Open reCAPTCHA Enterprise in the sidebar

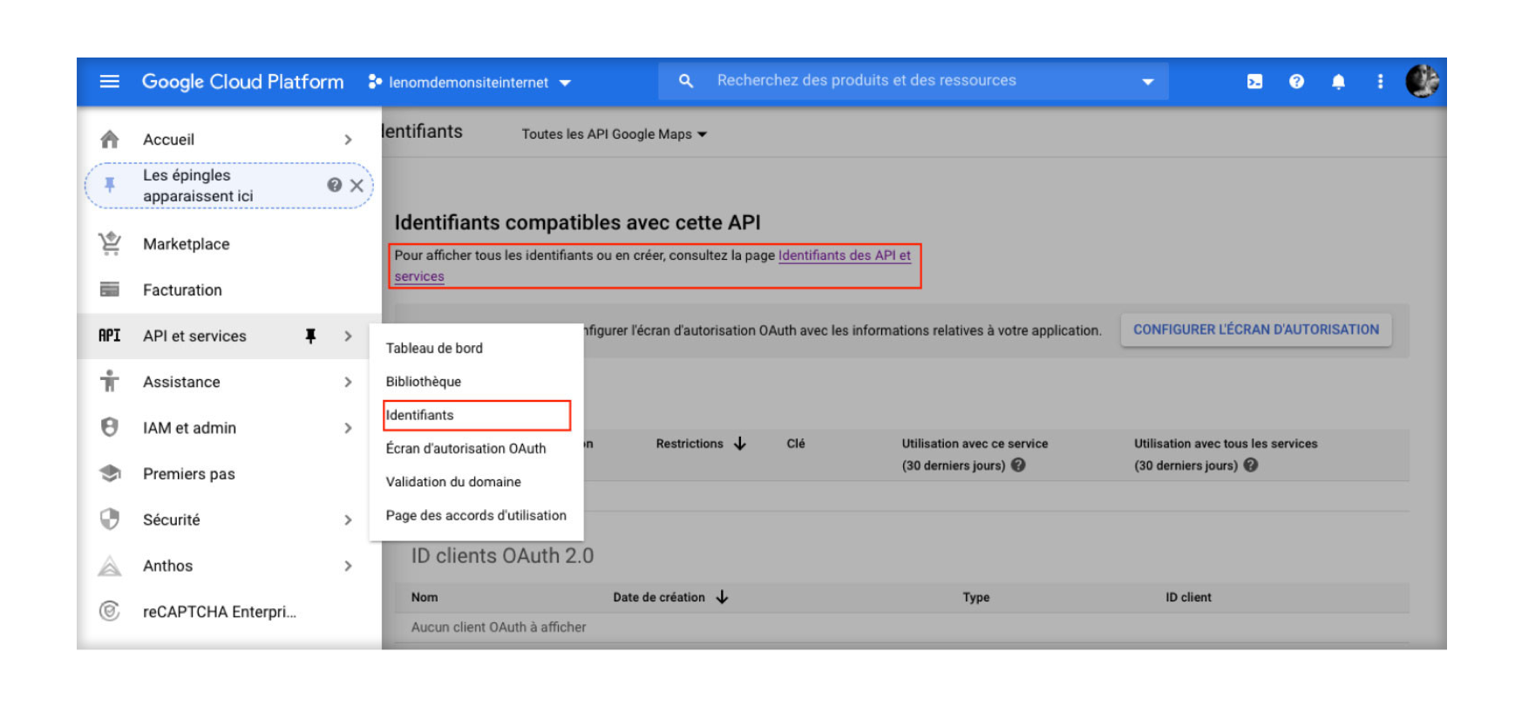[x=220, y=612]
